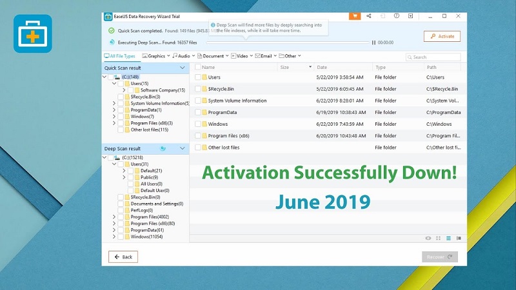The height and width of the screenshot is (290, 516).
Task: Open the title bar dropdown menu icon
Action: click(x=410, y=15)
